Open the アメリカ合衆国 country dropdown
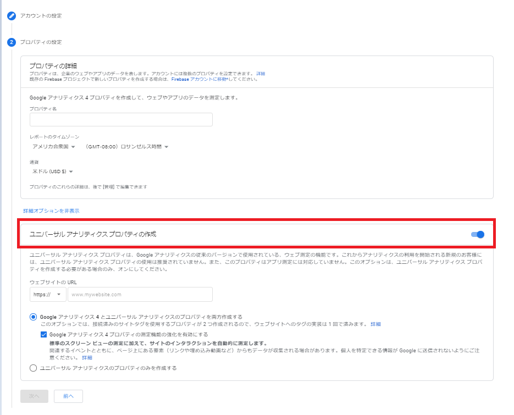 click(x=54, y=147)
